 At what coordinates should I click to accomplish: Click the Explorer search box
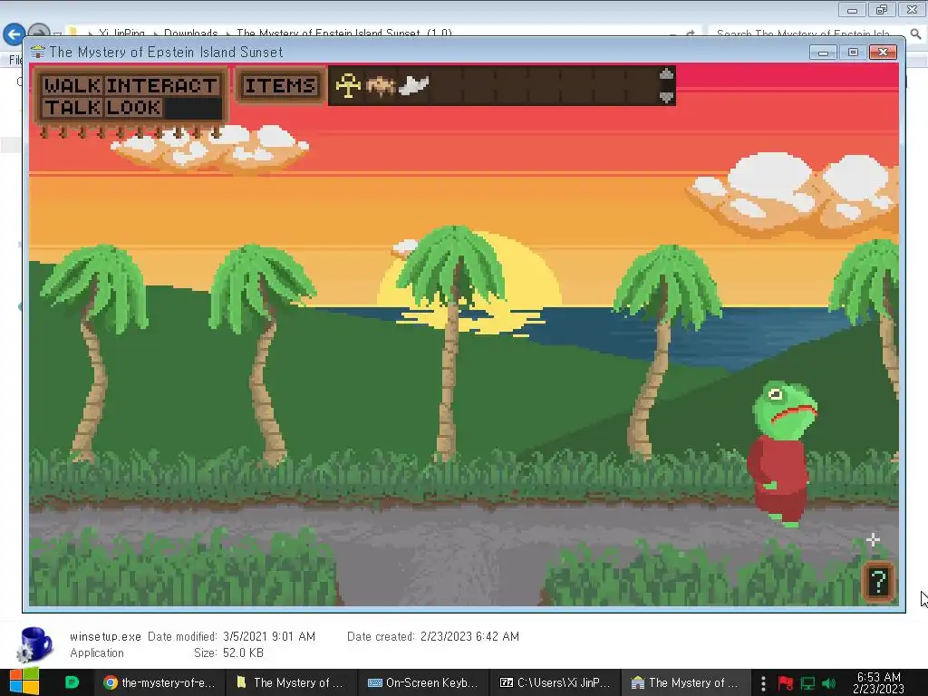pyautogui.click(x=807, y=34)
